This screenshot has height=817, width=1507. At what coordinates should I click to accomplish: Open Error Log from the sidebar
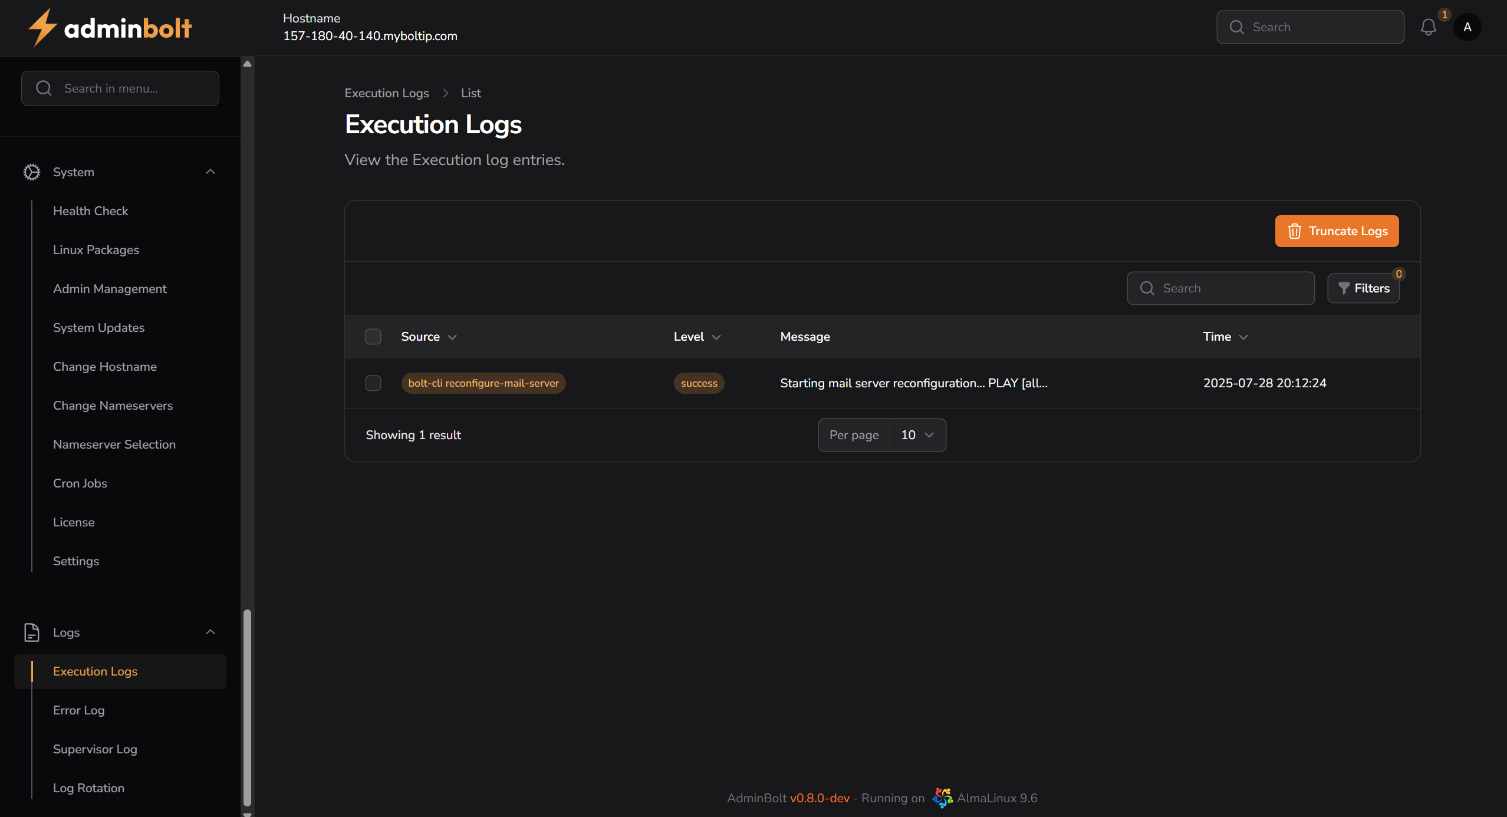[x=78, y=710]
